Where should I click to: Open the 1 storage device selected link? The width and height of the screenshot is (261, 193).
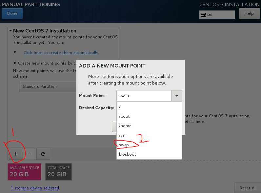click(x=35, y=188)
